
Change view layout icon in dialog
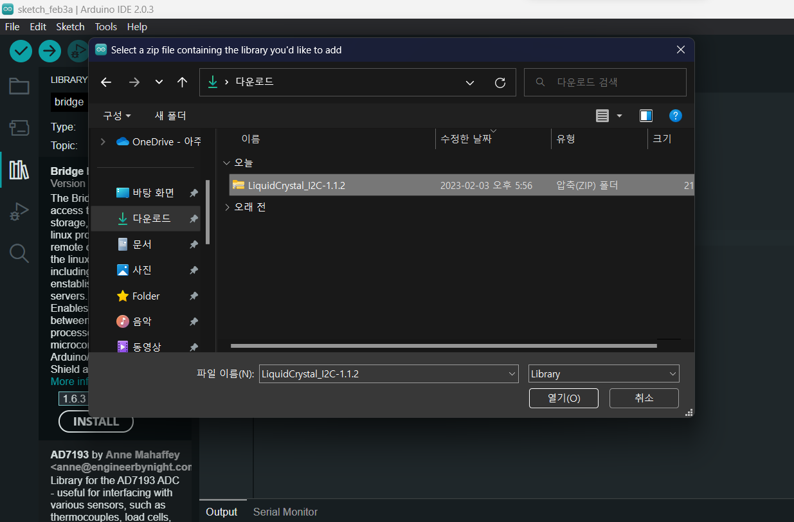tap(602, 116)
